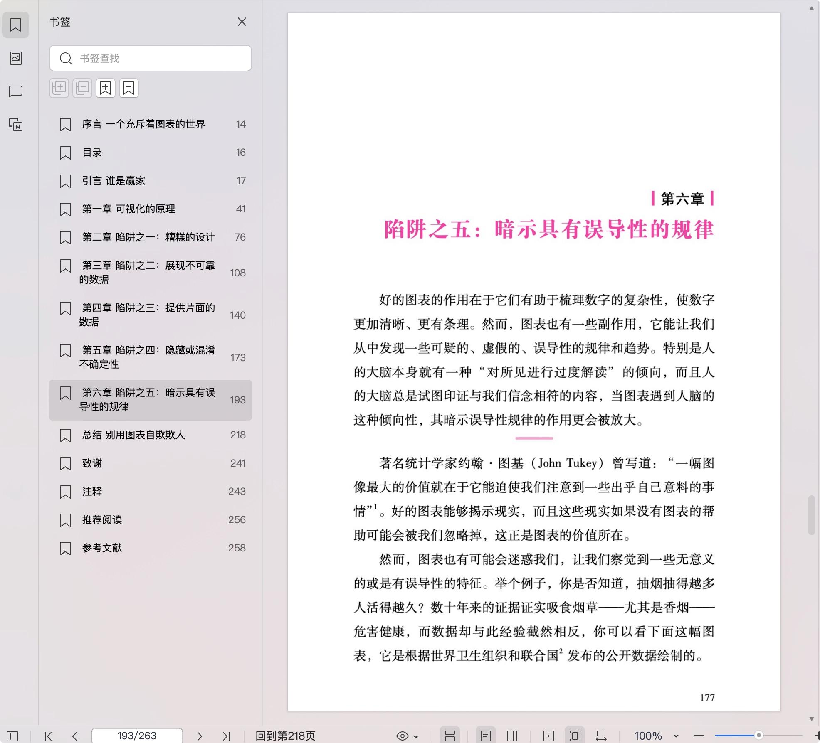Select two-page view icon

512,736
